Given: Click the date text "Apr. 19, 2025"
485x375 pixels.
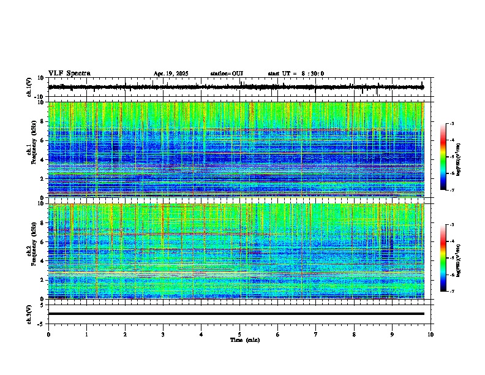Looking at the screenshot, I should 171,74.
